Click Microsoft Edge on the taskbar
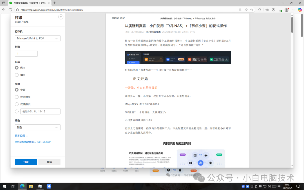 [x=22, y=186]
